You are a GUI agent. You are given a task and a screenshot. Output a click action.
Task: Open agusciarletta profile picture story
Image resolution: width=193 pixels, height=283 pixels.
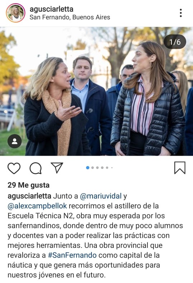pos(15,13)
